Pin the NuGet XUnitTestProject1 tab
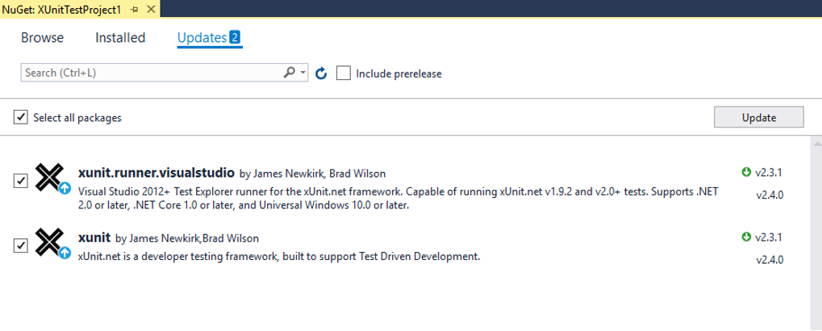Screen dimensions: 822x331 pos(134,7)
